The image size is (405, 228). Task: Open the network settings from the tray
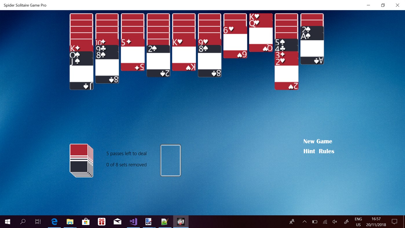[325, 222]
